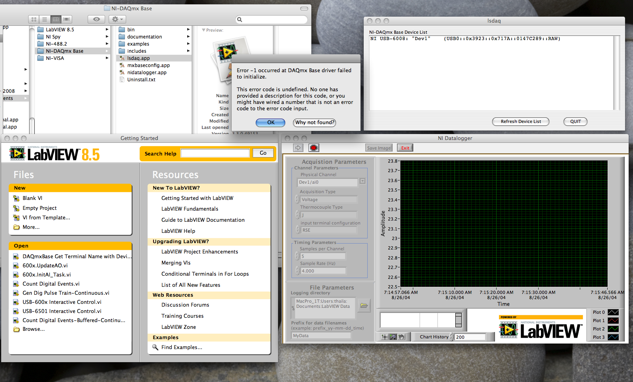Collapse the Preview disclosure triangle in Finder
Screen dimensions: 633x382
[x=203, y=30]
